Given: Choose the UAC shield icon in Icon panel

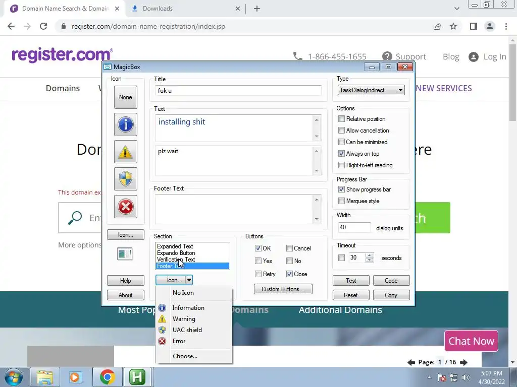Looking at the screenshot, I should coord(125,179).
